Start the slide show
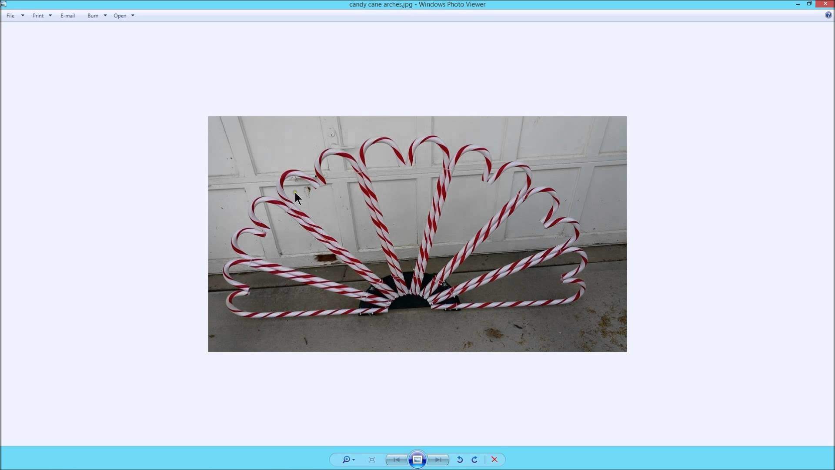Screen dimensions: 835x470 [417, 460]
